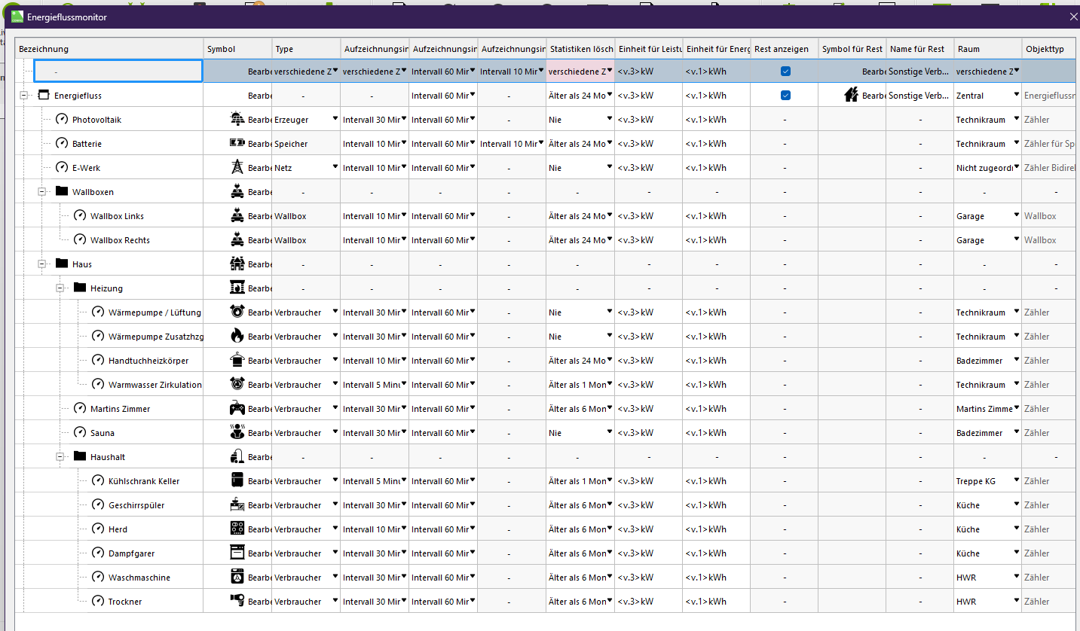Toggle Rest anzeigen checkbox in the top filter row
1080x631 pixels.
[785, 72]
